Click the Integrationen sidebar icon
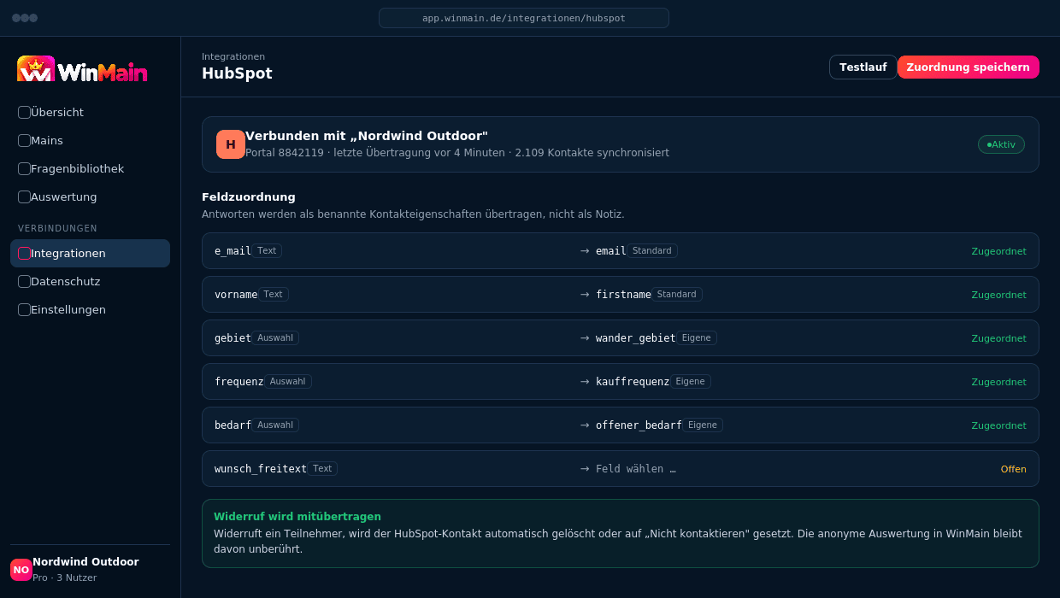Image resolution: width=1060 pixels, height=598 pixels. click(x=24, y=253)
